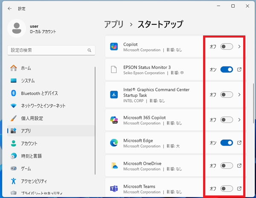Open Microsoft Edge external link icon

(239, 143)
